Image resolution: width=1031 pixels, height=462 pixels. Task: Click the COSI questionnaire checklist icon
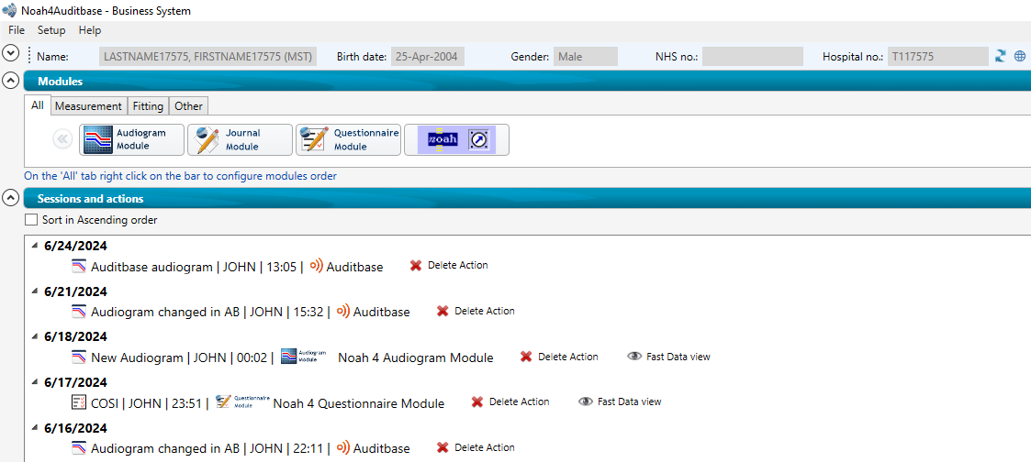pyautogui.click(x=79, y=403)
